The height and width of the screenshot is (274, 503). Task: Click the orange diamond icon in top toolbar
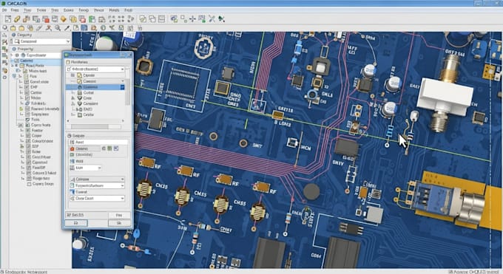click(x=64, y=19)
